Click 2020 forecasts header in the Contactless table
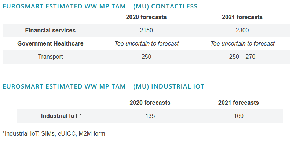The height and width of the screenshot is (147, 296). (146, 17)
